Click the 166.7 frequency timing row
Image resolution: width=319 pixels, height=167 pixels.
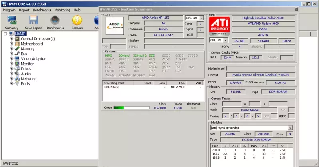(252, 154)
